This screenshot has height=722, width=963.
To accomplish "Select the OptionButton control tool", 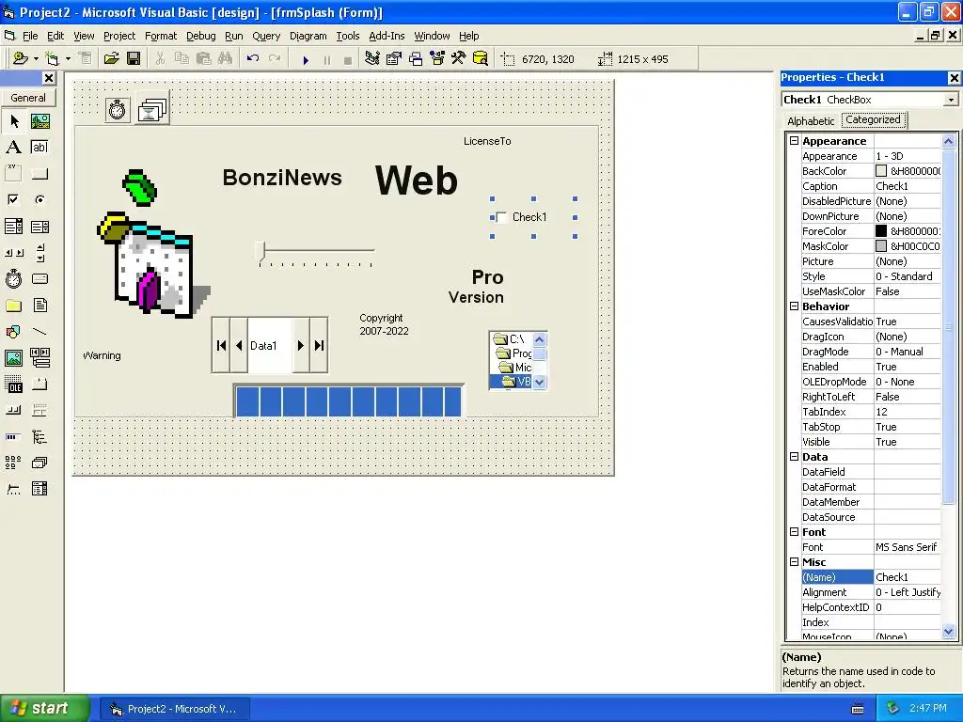I will [x=39, y=199].
